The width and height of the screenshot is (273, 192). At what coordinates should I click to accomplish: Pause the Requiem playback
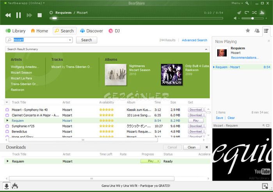point(18,15)
